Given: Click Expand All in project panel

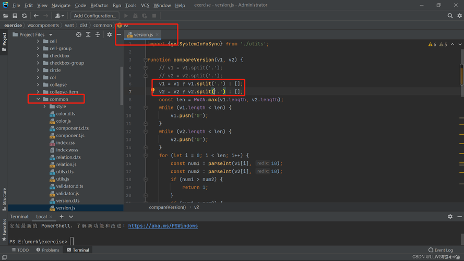Looking at the screenshot, I should (x=88, y=34).
